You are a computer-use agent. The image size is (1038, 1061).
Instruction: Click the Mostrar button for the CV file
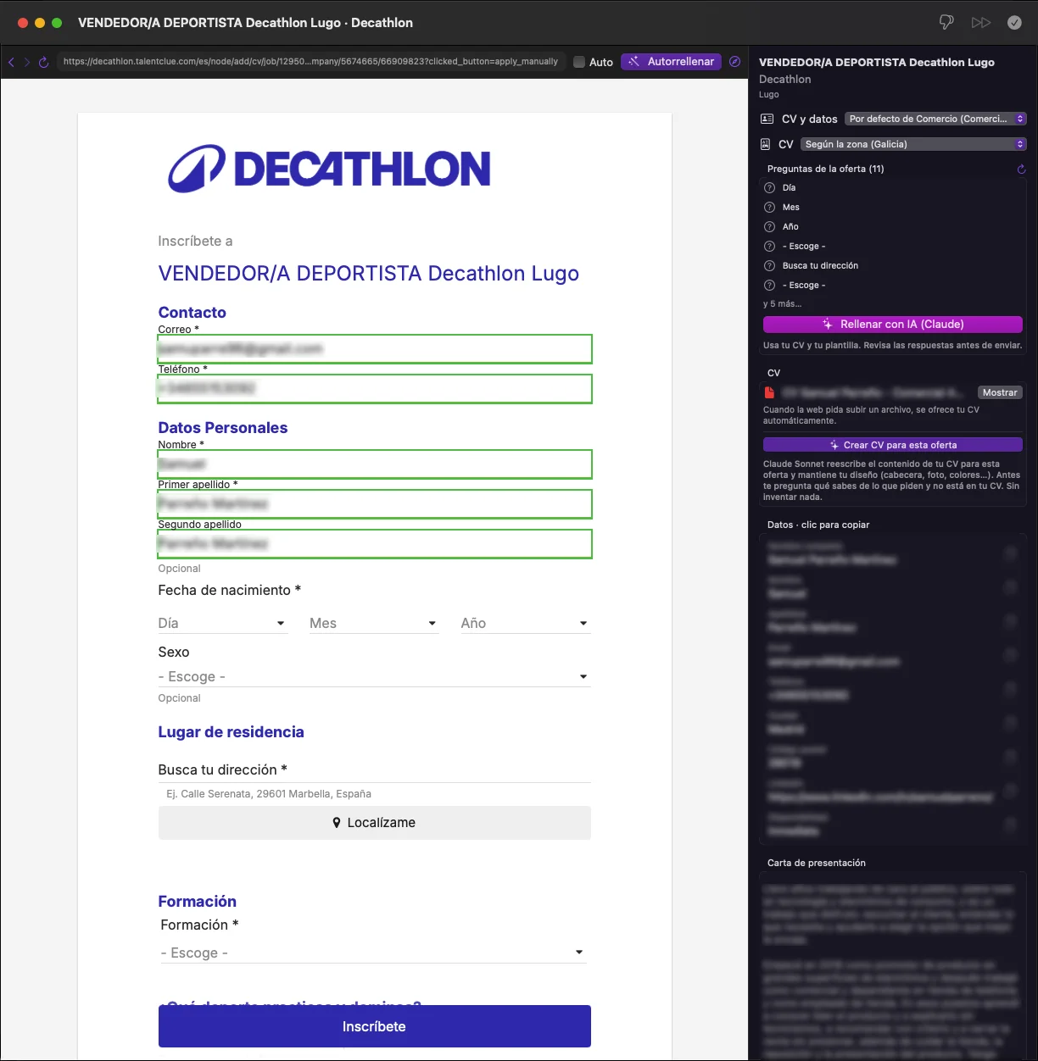[1000, 392]
